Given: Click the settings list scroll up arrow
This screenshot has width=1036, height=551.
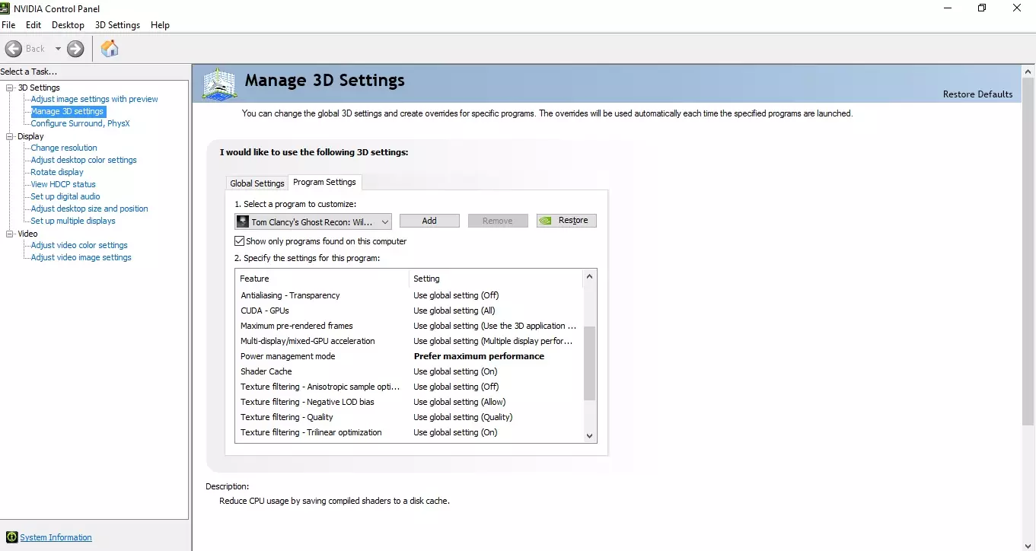Looking at the screenshot, I should click(589, 277).
